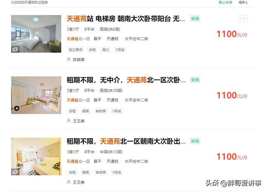Click the 安选 badge on first listing
Viewport: 267px width, 192px height.
point(195,18)
